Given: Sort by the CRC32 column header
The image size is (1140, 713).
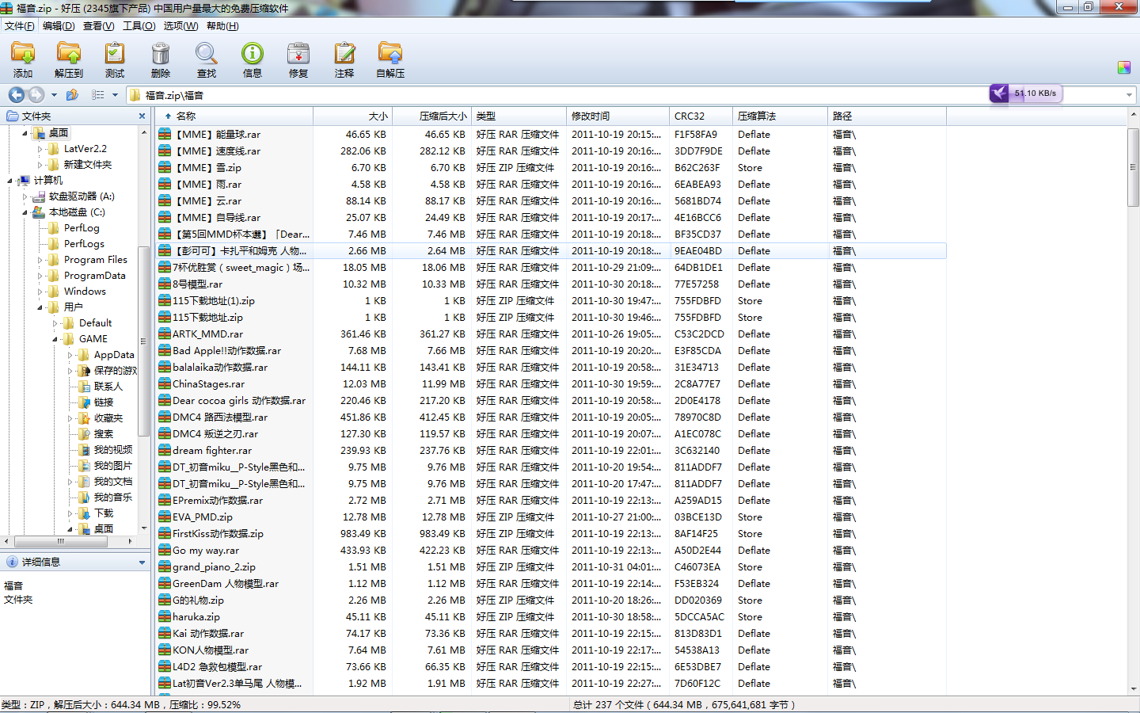Looking at the screenshot, I should tap(701, 116).
